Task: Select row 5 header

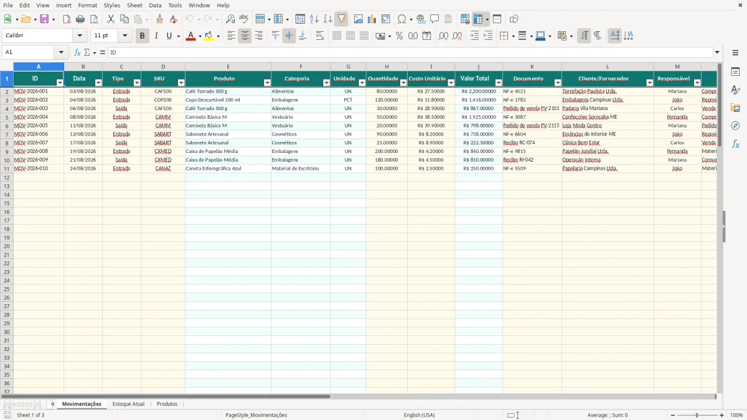Action: tap(6, 117)
